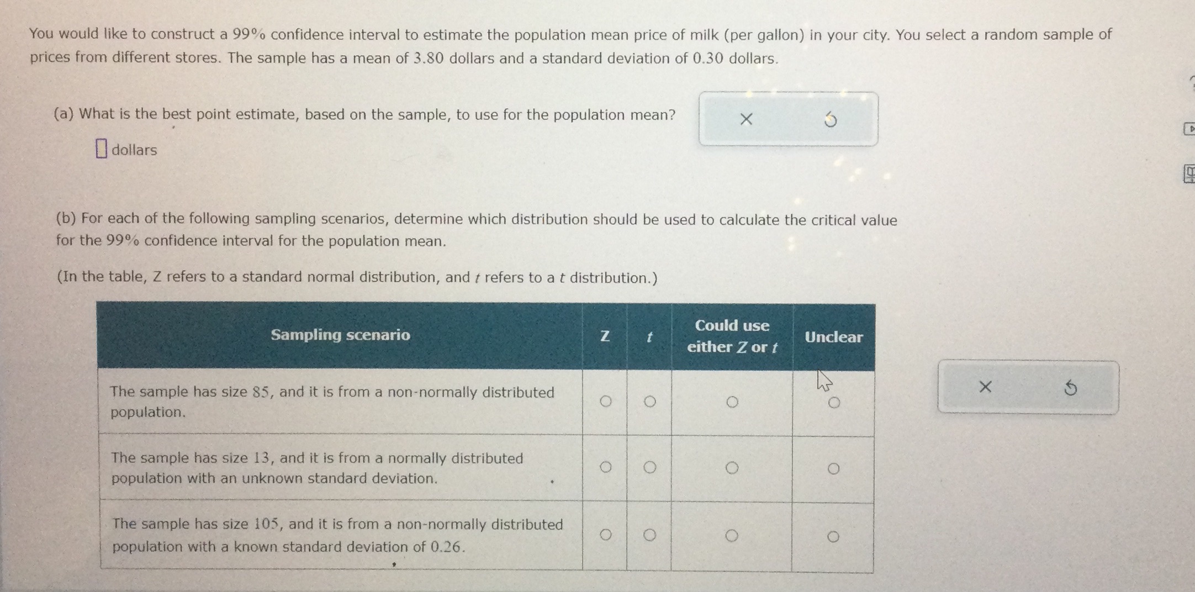
Task: Click the dollars answer input box
Action: pos(101,148)
